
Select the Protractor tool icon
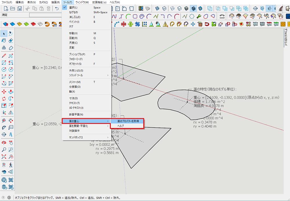(x=4, y=127)
